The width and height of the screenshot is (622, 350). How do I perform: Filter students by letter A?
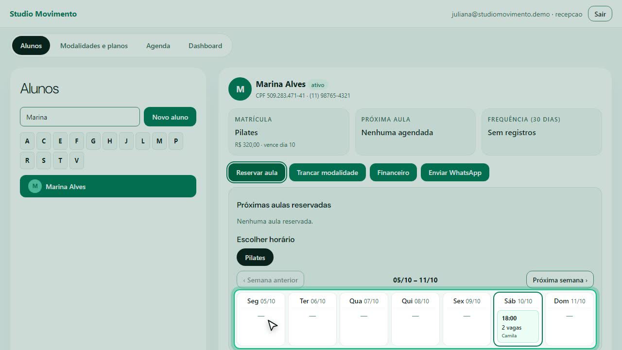click(27, 141)
